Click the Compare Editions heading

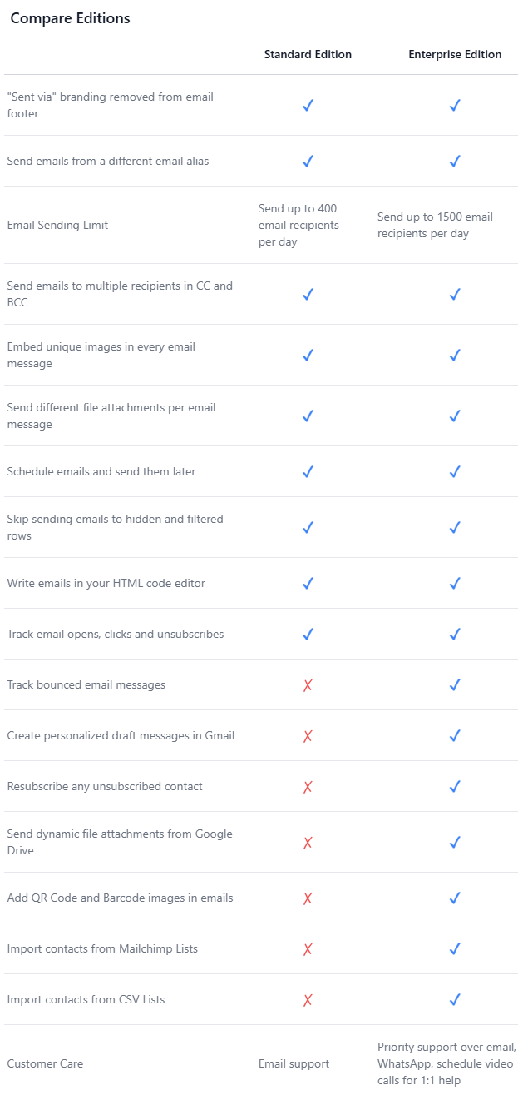coord(70,18)
